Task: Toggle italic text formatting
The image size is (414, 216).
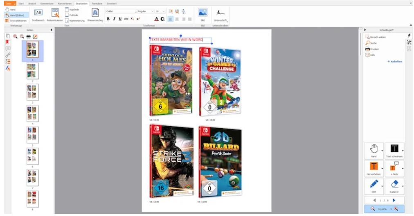Action: coord(114,19)
